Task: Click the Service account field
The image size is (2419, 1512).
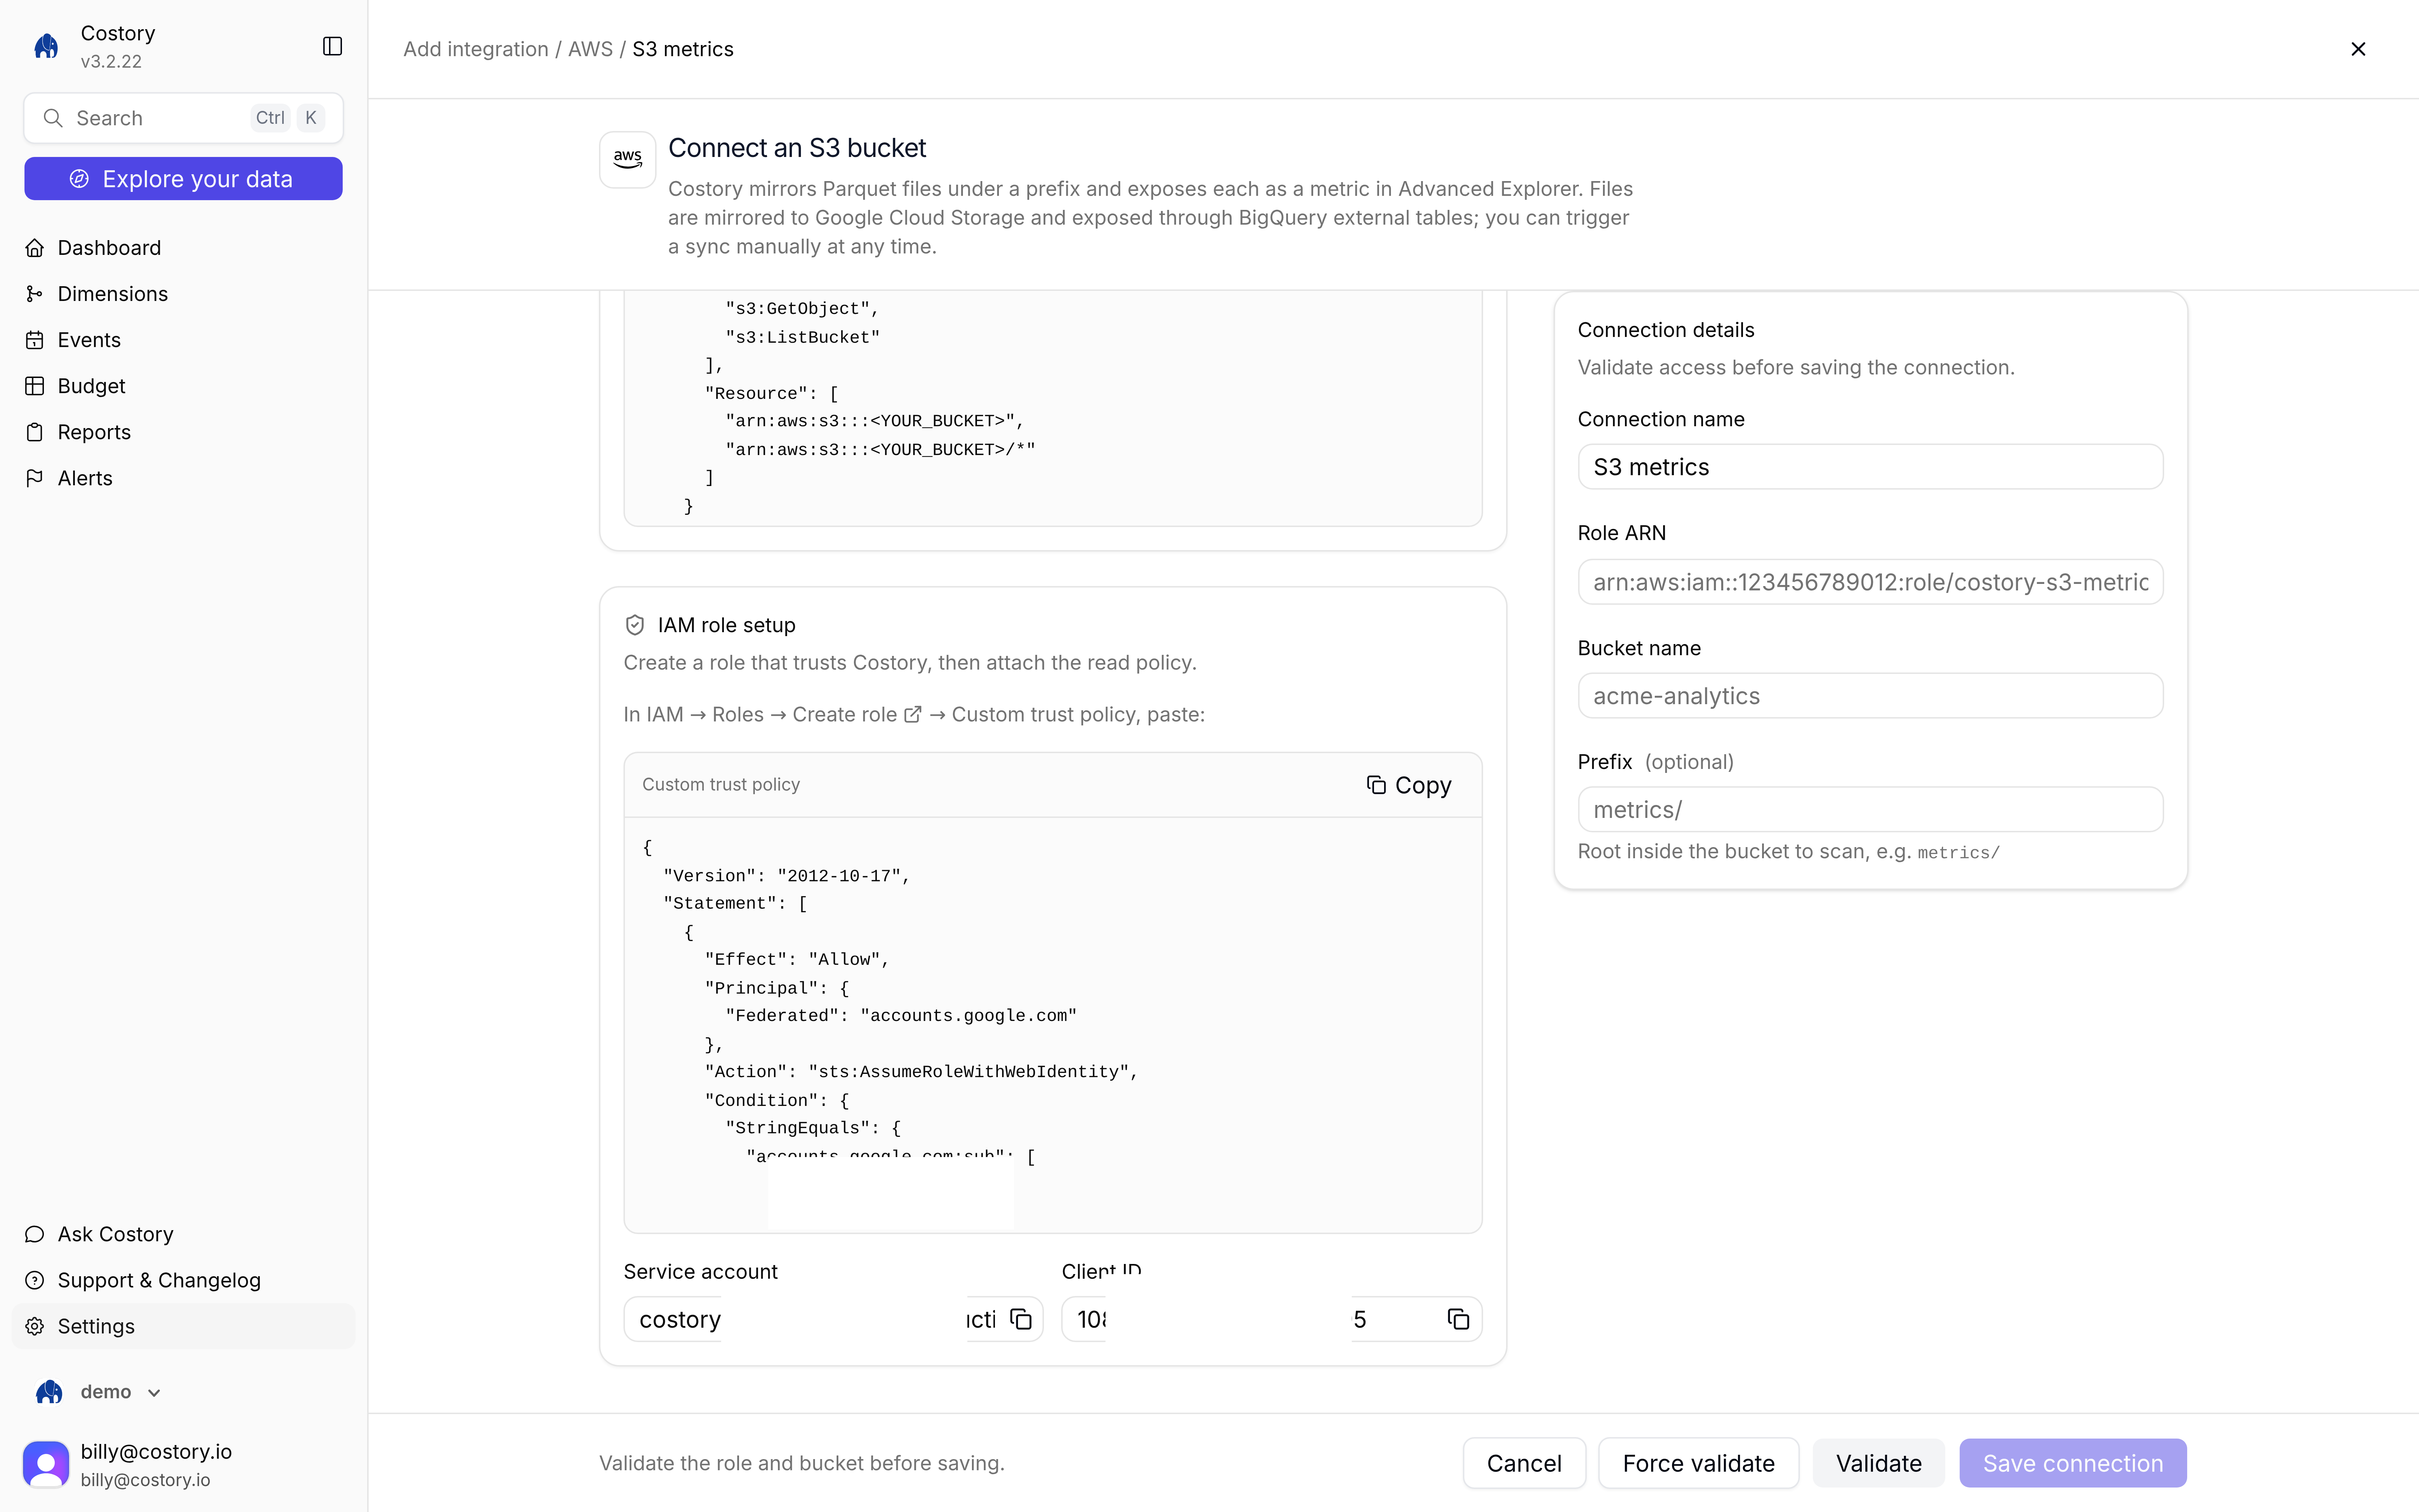Action: point(834,1319)
